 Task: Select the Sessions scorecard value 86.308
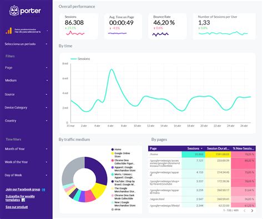pyautogui.click(x=74, y=23)
